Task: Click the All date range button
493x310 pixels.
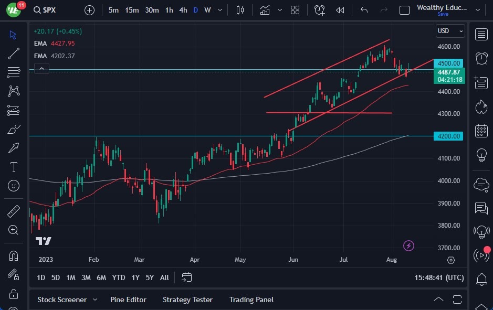Action: pos(164,277)
